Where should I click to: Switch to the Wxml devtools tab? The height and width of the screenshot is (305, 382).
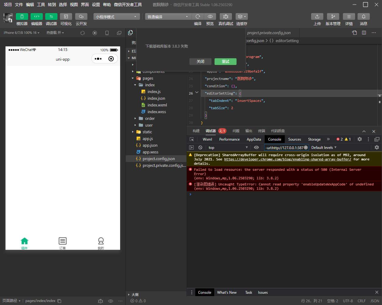pos(207,139)
